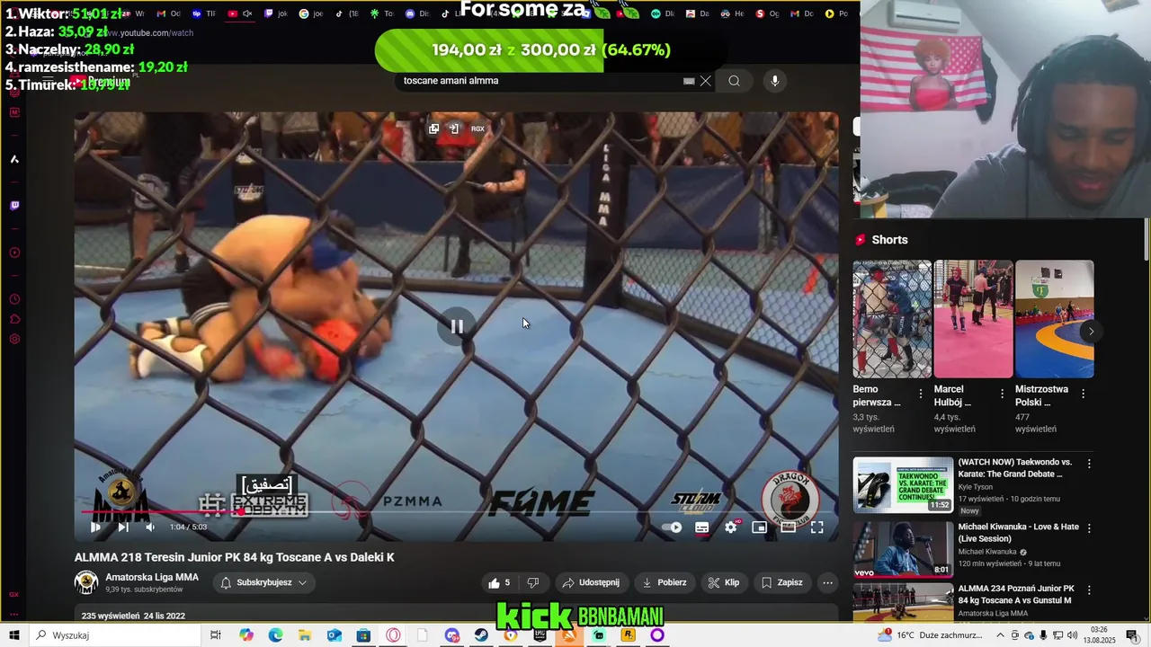The height and width of the screenshot is (647, 1151).
Task: Click the YouTube search box with 'toscane amani almma'
Action: coord(540,81)
